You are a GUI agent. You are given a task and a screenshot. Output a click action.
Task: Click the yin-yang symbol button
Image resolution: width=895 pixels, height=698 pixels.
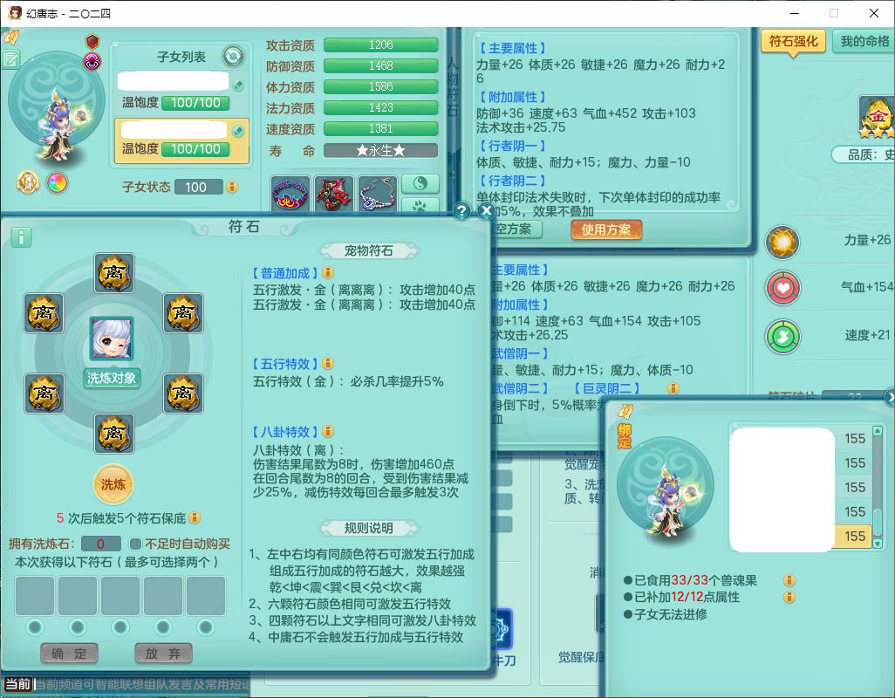pos(420,183)
